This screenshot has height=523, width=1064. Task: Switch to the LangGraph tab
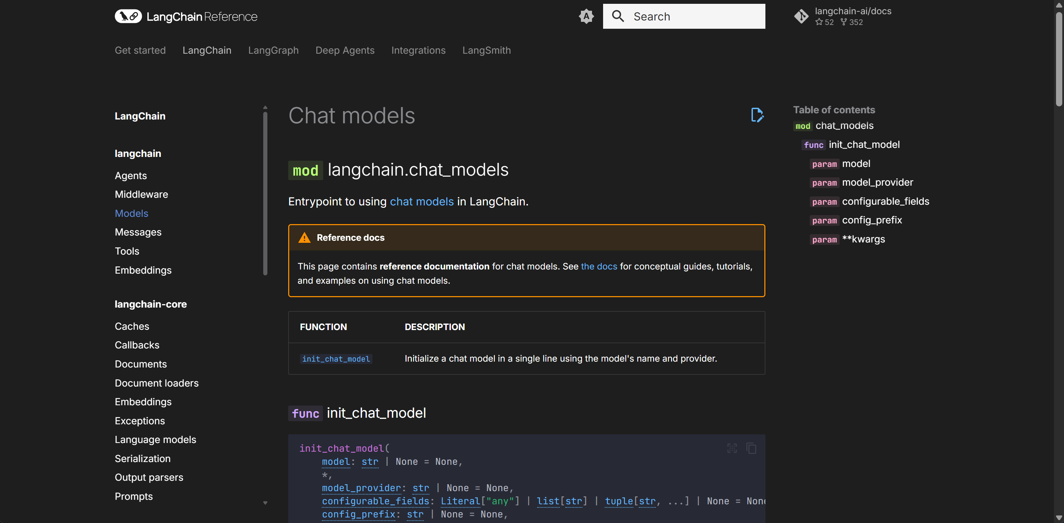(x=273, y=50)
